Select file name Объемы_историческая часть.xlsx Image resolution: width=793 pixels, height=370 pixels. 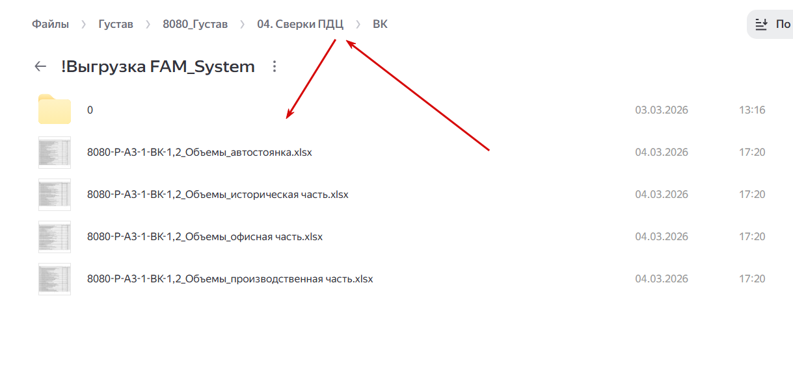[217, 195]
